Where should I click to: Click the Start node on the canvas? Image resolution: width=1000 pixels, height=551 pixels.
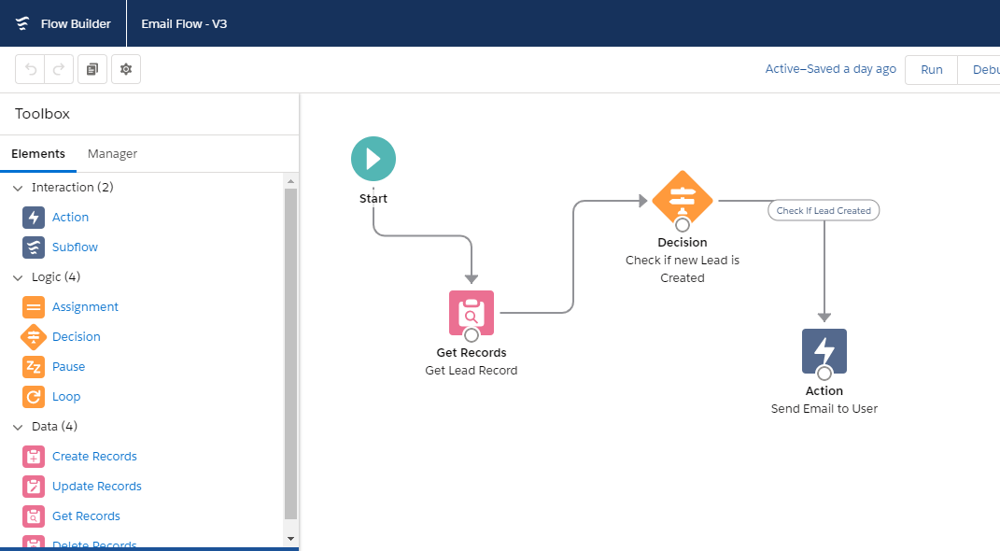pyautogui.click(x=373, y=158)
